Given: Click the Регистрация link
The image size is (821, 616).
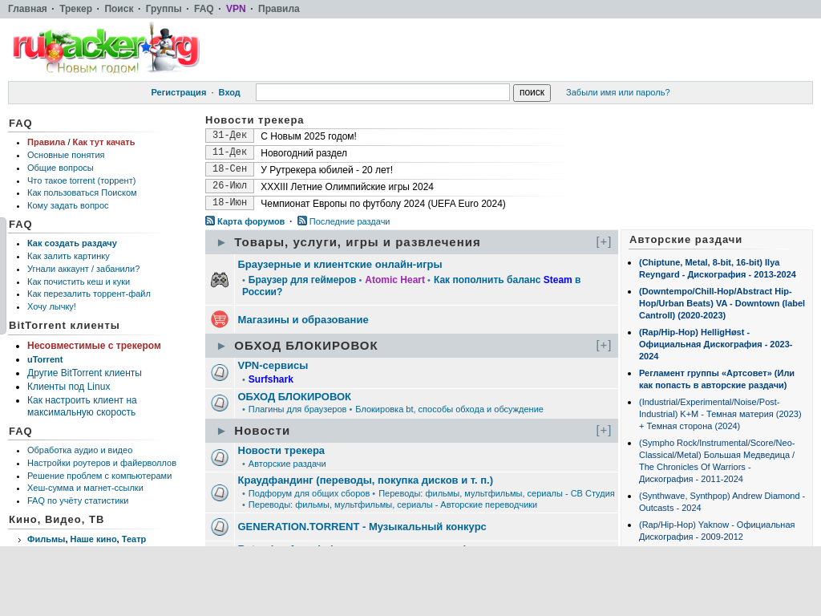Looking at the screenshot, I should [x=179, y=92].
